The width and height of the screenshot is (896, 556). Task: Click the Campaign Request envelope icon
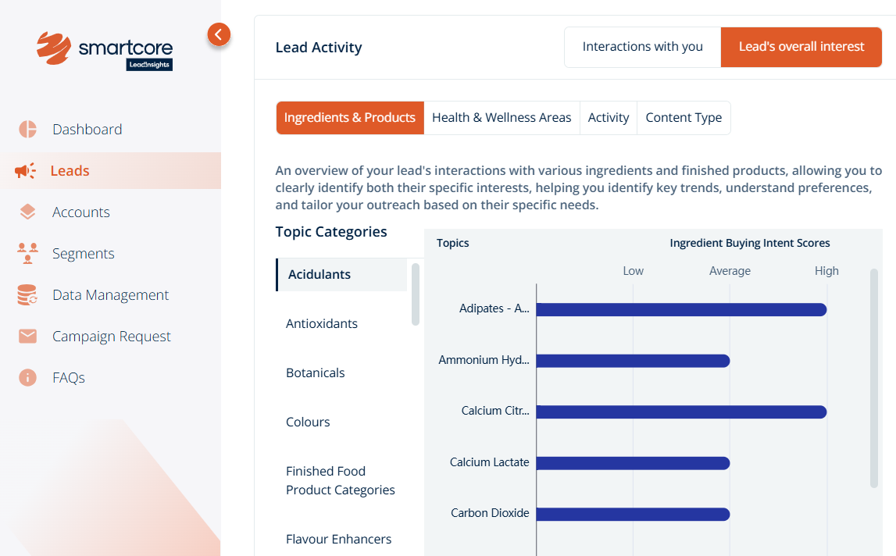28,336
